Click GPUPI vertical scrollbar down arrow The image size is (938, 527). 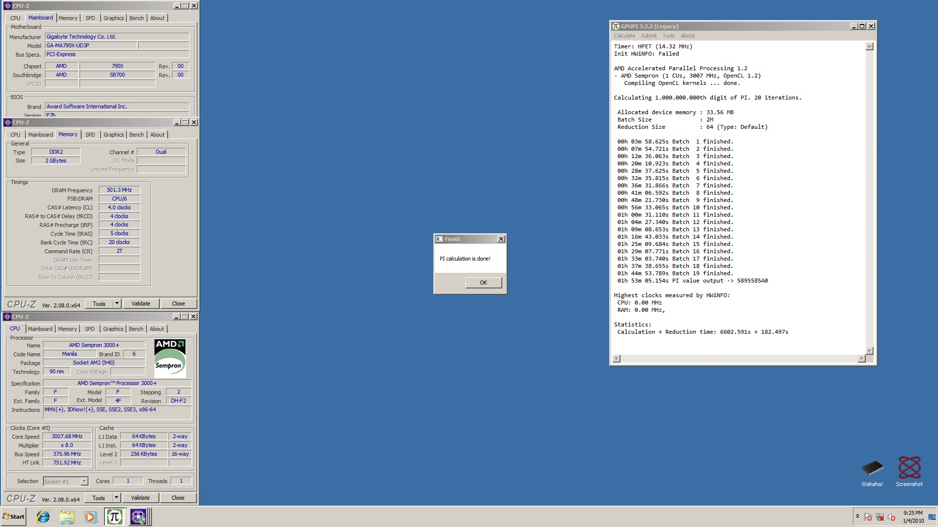869,350
